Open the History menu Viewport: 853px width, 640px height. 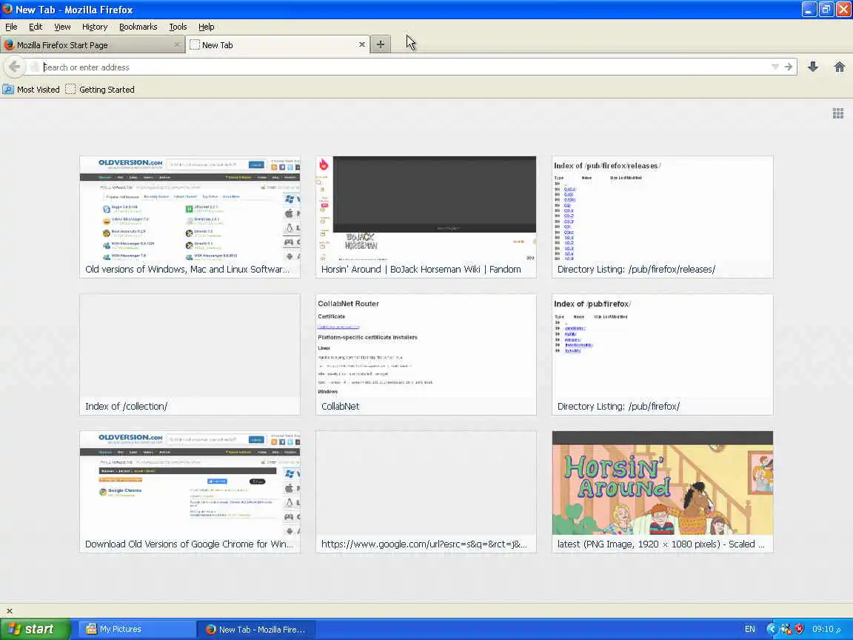95,27
